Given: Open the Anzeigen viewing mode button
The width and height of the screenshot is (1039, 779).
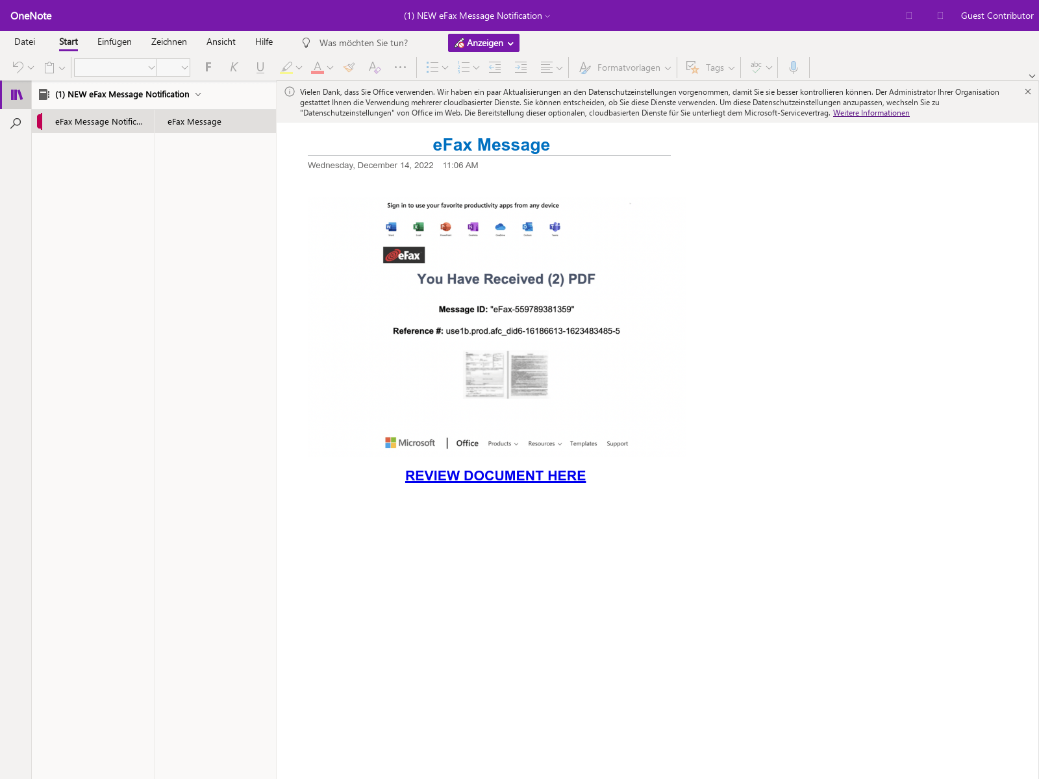Looking at the screenshot, I should point(484,43).
